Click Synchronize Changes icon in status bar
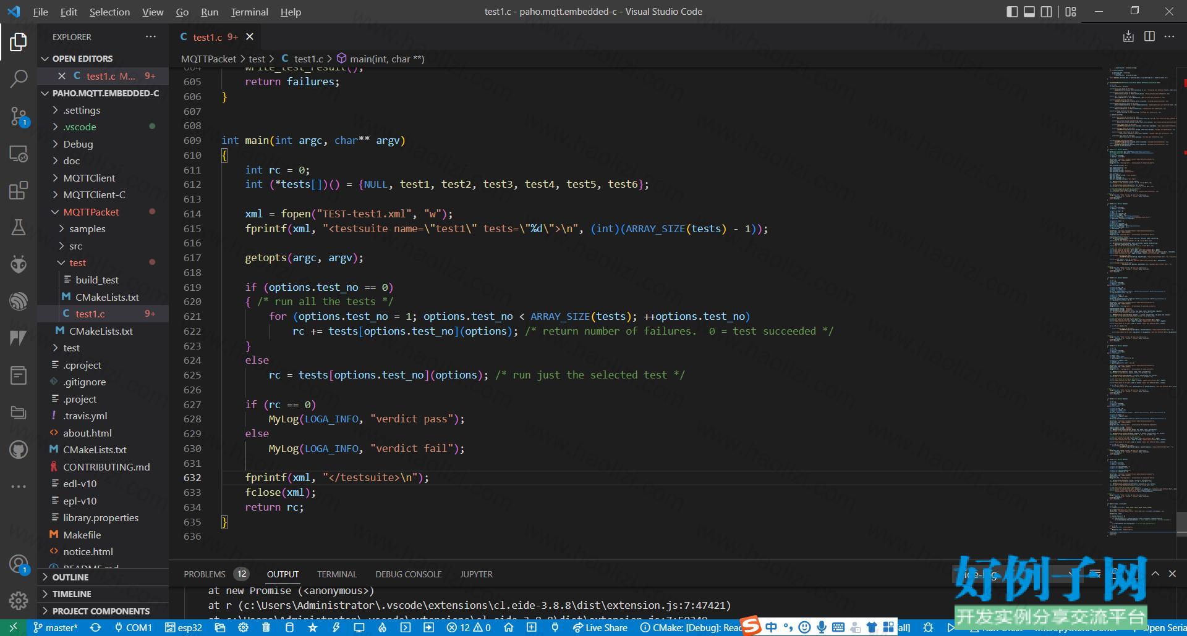The width and height of the screenshot is (1187, 636). (x=95, y=627)
